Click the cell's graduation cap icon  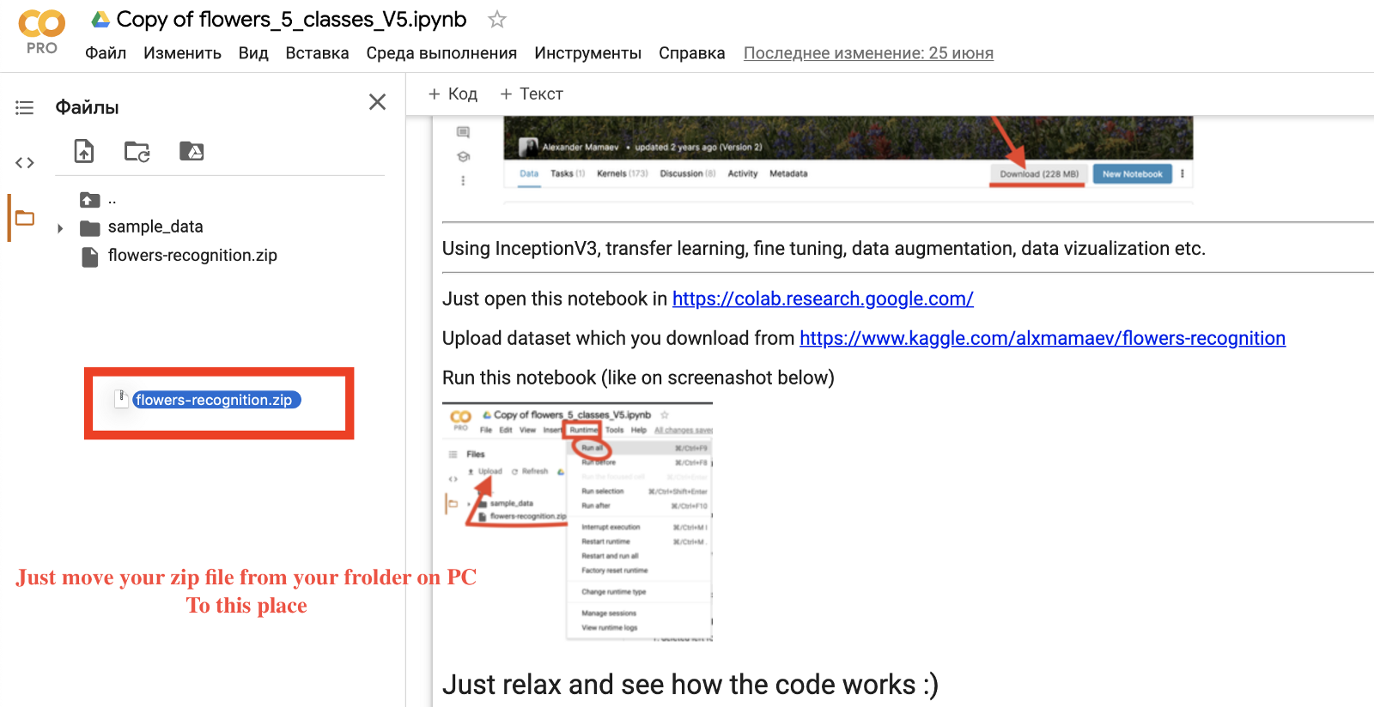(x=463, y=156)
